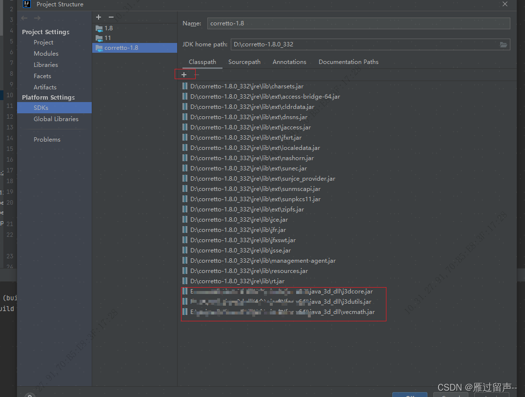Open the Problems page

pos(47,139)
